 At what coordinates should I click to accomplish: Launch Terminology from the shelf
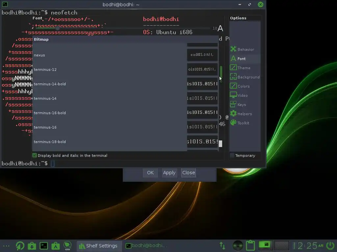click(x=44, y=245)
